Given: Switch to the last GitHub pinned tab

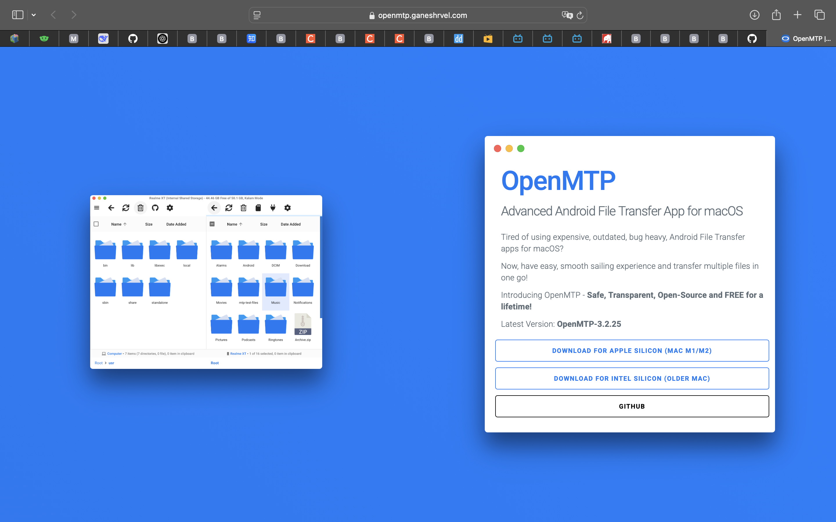Looking at the screenshot, I should pyautogui.click(x=752, y=39).
